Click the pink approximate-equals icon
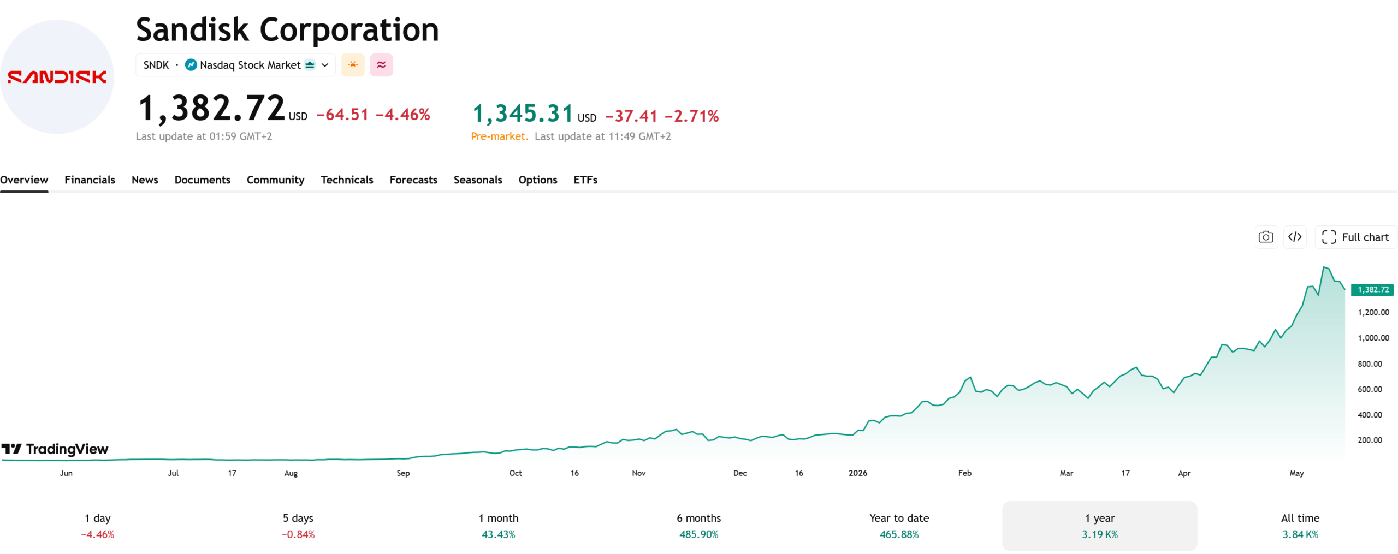The image size is (1398, 554). tap(381, 65)
